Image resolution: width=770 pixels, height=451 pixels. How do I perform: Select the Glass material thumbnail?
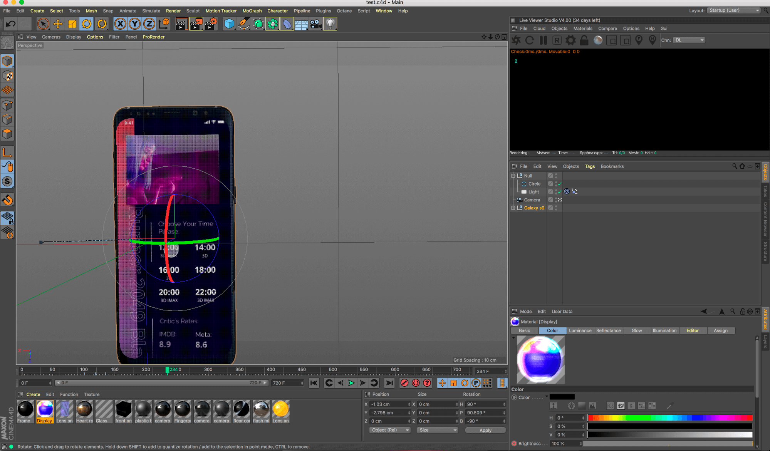coord(104,410)
